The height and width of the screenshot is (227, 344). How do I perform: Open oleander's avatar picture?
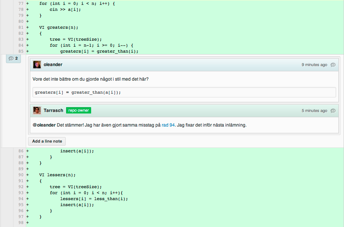pos(37,65)
